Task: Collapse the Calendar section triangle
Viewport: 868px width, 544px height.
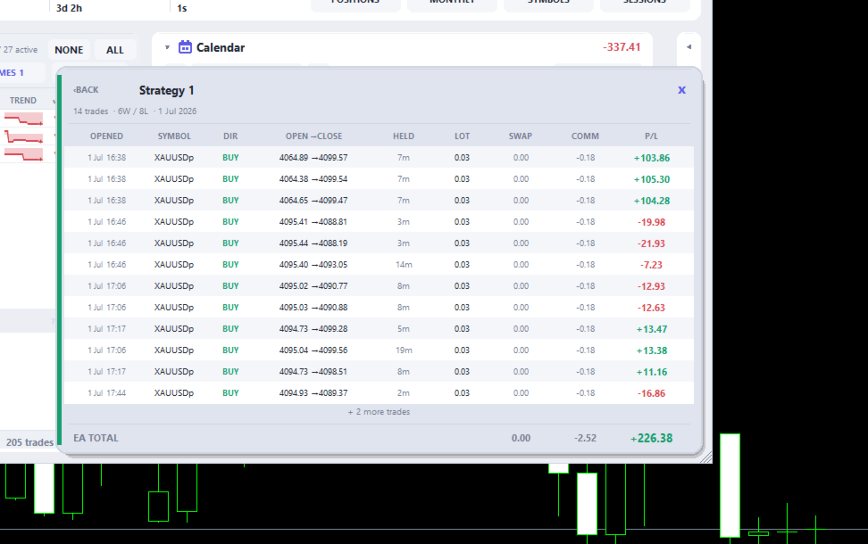Action: (167, 47)
